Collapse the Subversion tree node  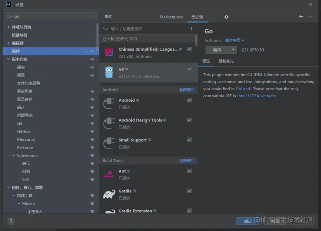click(x=13, y=155)
